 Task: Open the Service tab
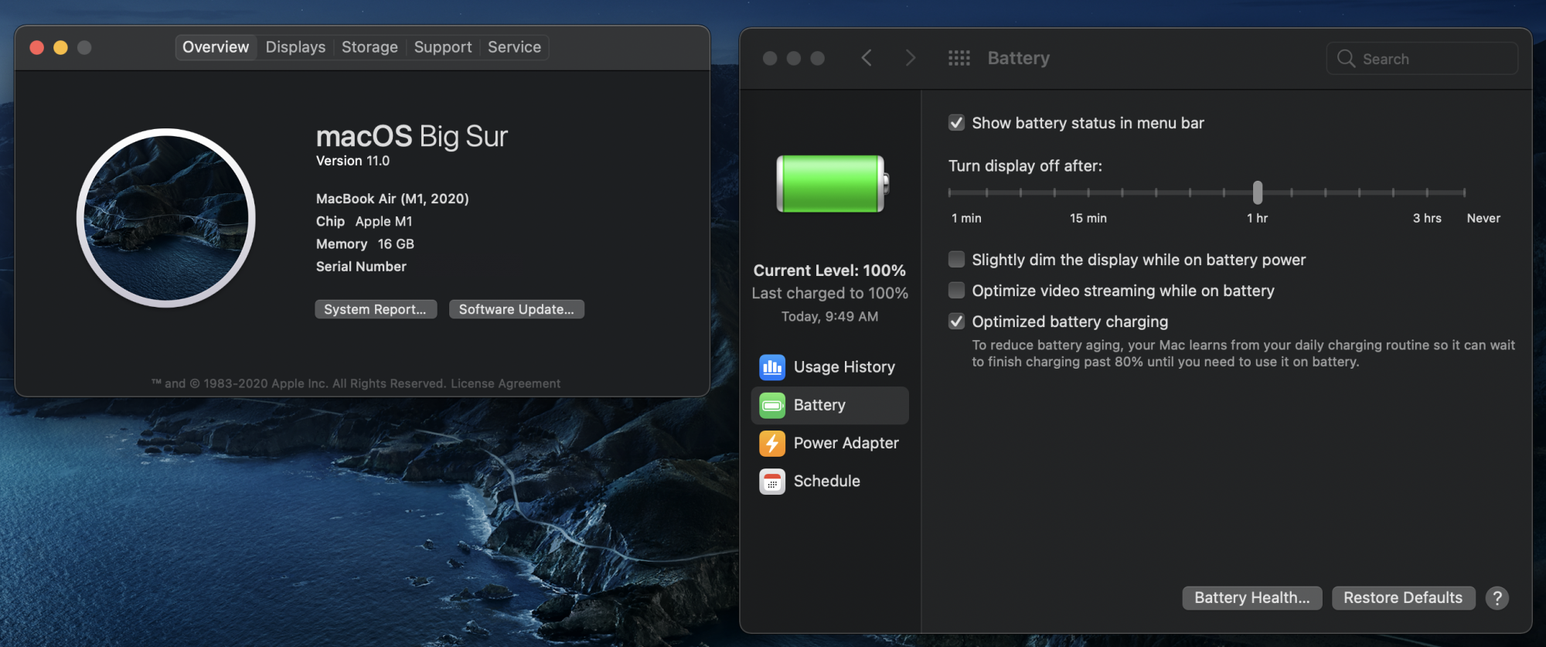[x=514, y=47]
